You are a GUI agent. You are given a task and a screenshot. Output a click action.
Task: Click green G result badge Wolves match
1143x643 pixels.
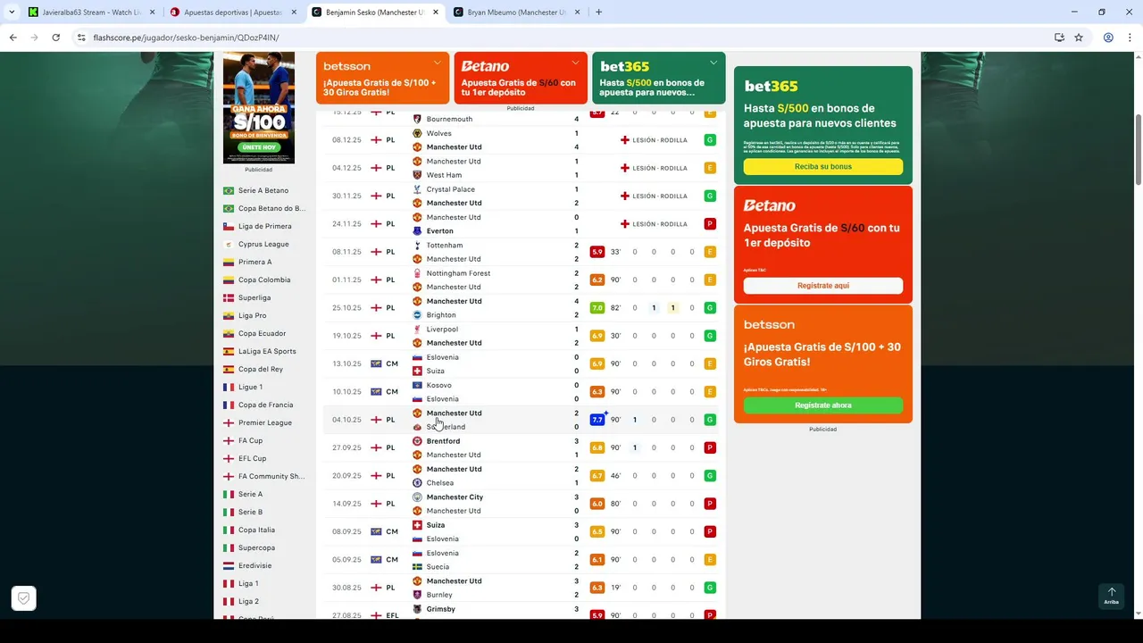[x=710, y=140]
